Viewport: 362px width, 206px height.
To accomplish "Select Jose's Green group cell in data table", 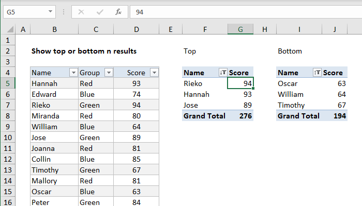I will point(96,138).
